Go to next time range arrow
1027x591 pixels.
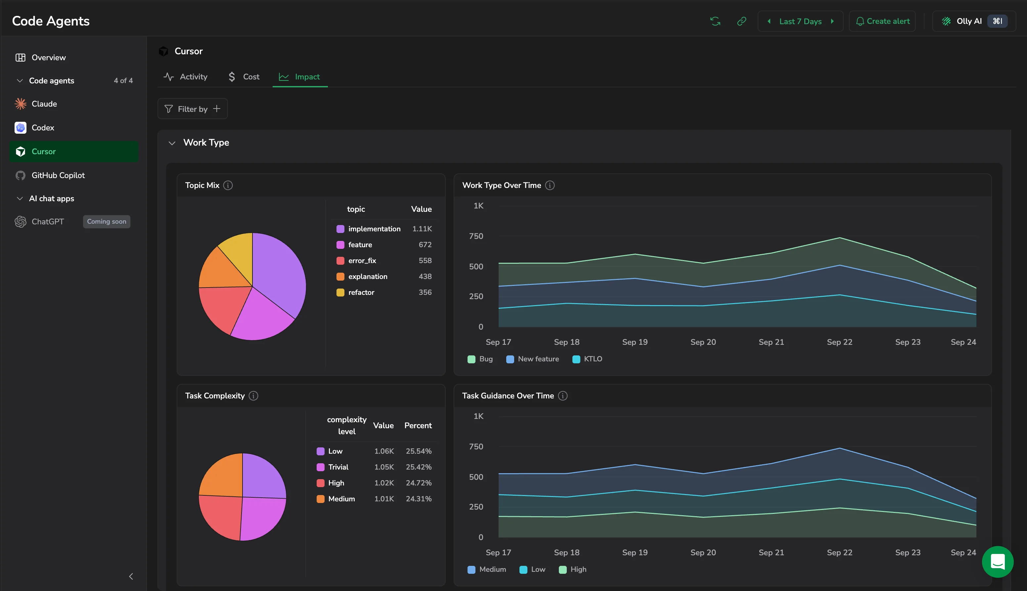(x=832, y=21)
